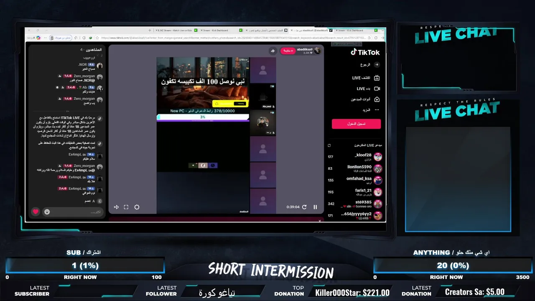Screen dimensions: 535x301
Task: Click the Abu_saad guest tile with mug
Action: 263,97
